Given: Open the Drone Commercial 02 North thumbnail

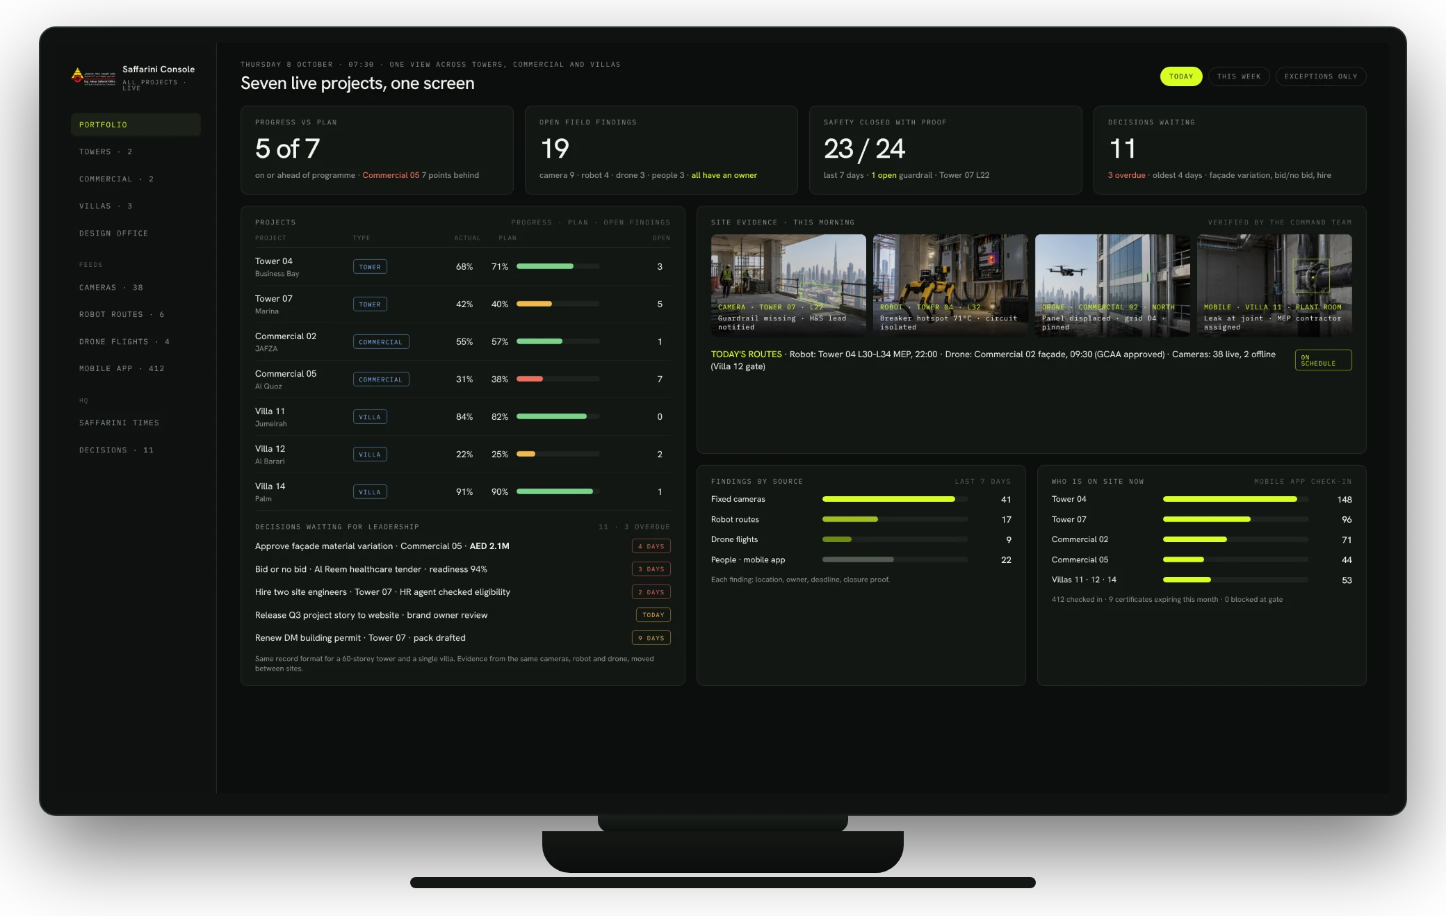Looking at the screenshot, I should (x=1112, y=285).
